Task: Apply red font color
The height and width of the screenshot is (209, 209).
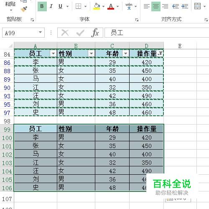Action: click(111, 6)
